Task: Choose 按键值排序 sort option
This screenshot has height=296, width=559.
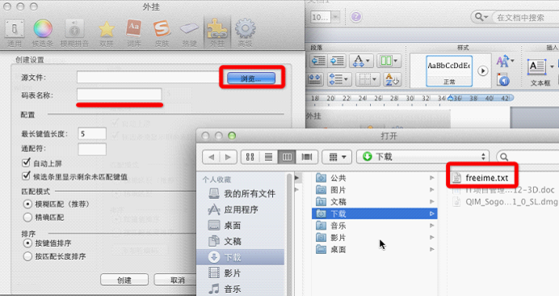Action: pyautogui.click(x=27, y=243)
